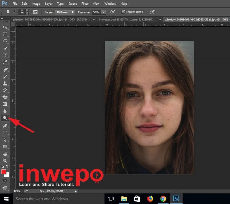The width and height of the screenshot is (230, 204).
Task: Reset default foreground and background colors
Action: tap(2, 167)
